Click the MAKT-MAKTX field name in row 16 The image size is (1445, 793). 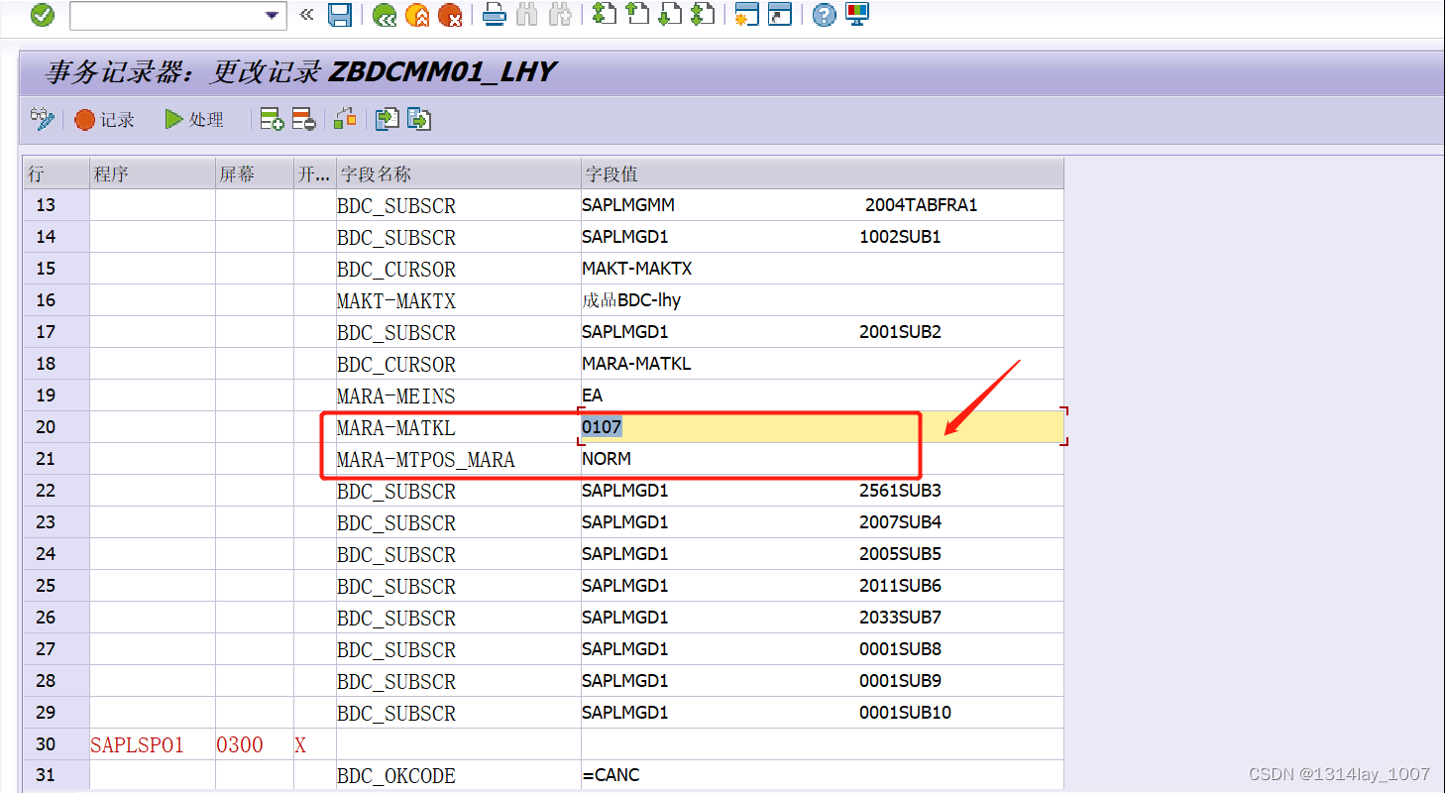(396, 300)
